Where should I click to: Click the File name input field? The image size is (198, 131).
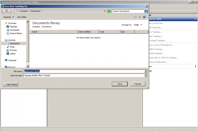coord(84,71)
